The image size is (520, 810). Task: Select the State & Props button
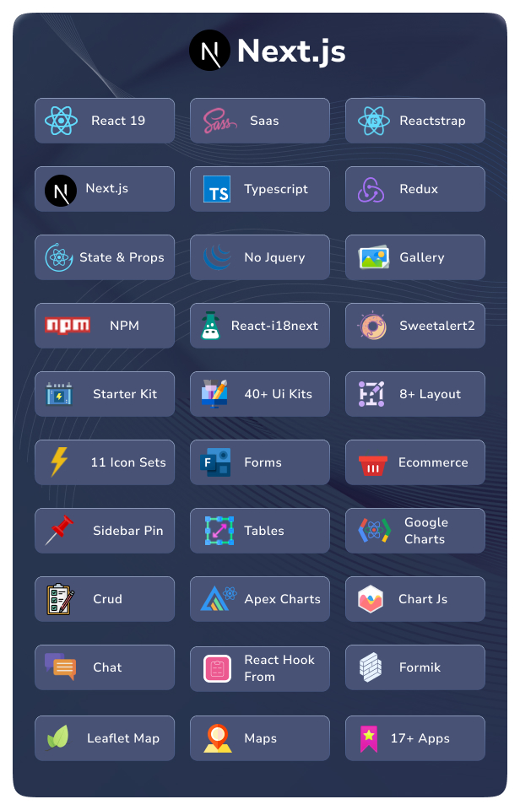click(105, 257)
